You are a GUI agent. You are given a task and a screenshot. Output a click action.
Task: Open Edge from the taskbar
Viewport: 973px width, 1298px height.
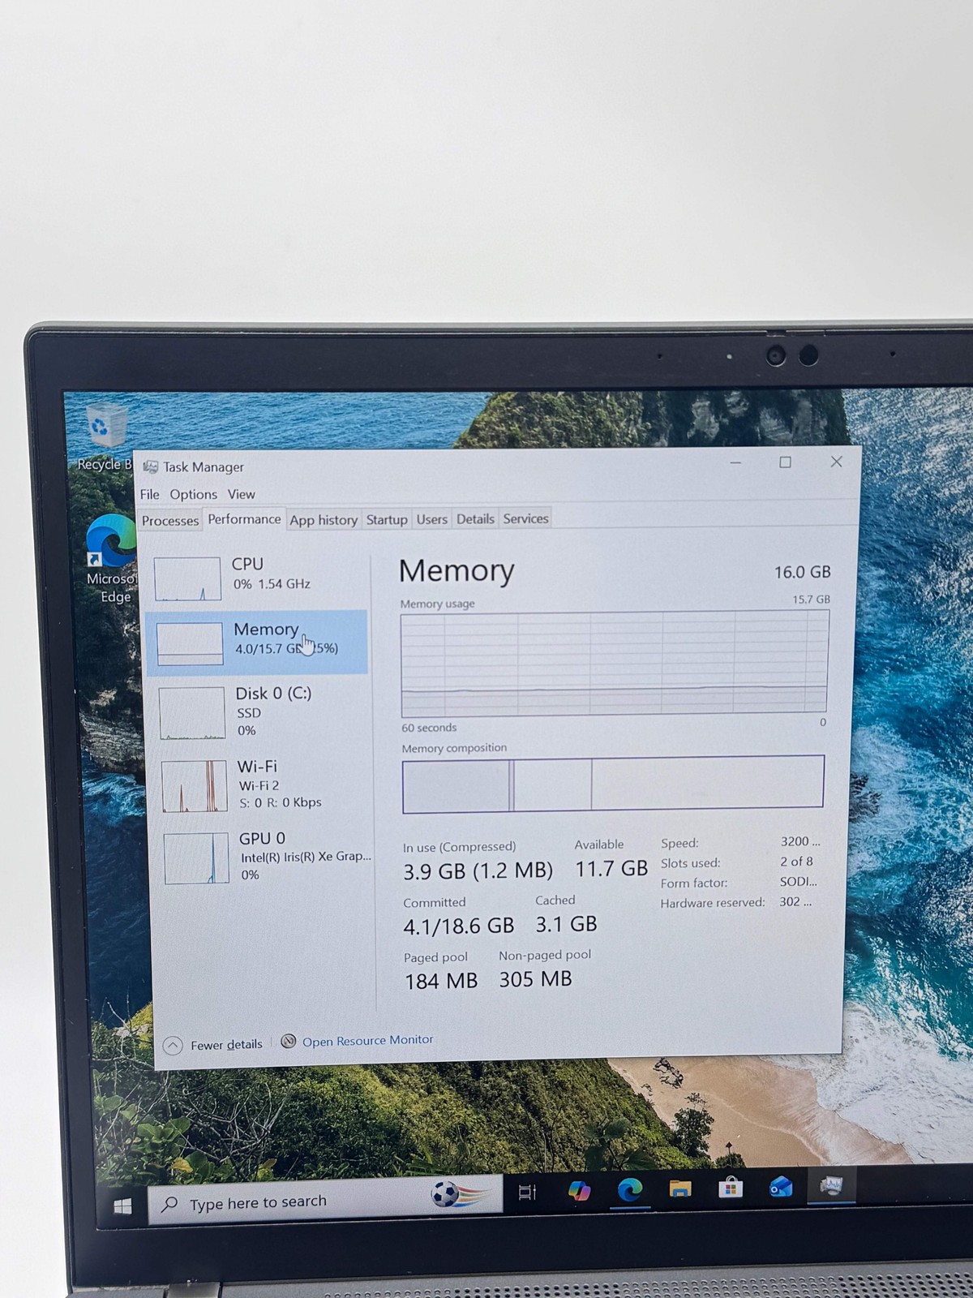click(629, 1189)
